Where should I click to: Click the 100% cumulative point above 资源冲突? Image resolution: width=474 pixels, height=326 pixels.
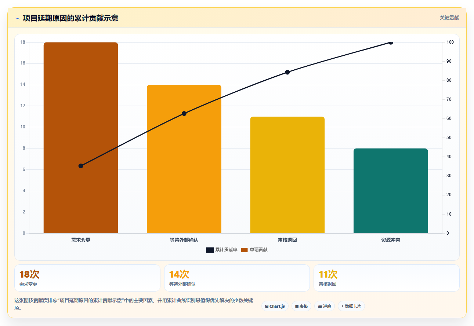[391, 42]
